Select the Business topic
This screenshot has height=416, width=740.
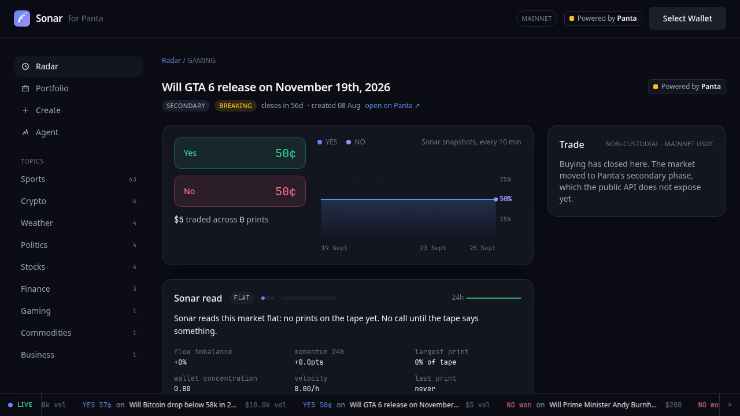tap(79, 355)
